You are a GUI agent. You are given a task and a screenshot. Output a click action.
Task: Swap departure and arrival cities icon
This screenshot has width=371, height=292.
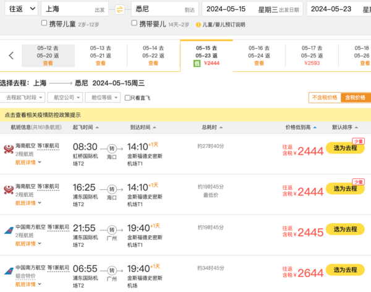point(120,9)
